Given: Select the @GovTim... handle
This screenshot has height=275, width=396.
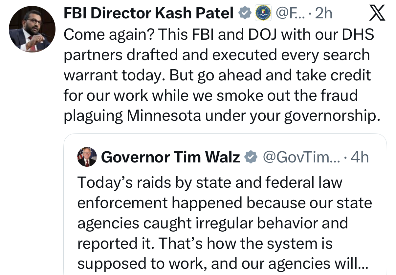Looking at the screenshot, I should click(x=301, y=158).
